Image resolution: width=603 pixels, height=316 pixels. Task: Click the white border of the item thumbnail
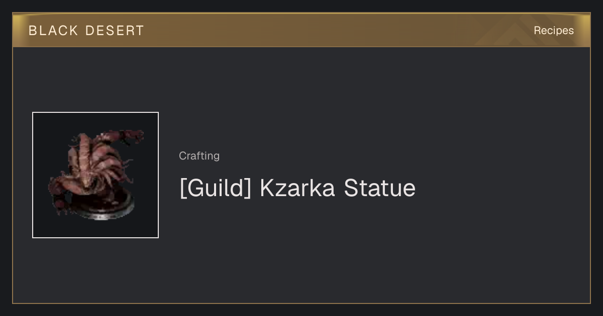coord(33,175)
